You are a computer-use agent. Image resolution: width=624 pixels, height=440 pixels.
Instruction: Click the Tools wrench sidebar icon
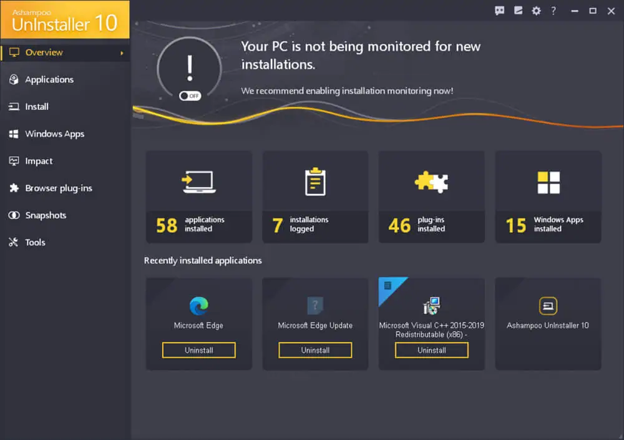coord(14,242)
